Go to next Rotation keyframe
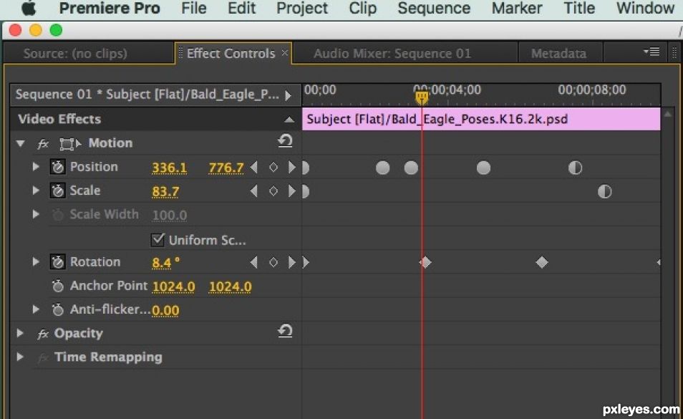The width and height of the screenshot is (683, 419). point(291,262)
